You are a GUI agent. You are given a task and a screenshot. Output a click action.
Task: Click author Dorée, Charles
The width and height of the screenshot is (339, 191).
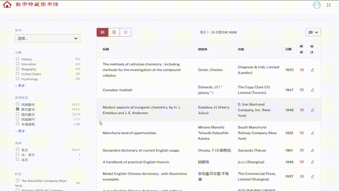(210, 70)
